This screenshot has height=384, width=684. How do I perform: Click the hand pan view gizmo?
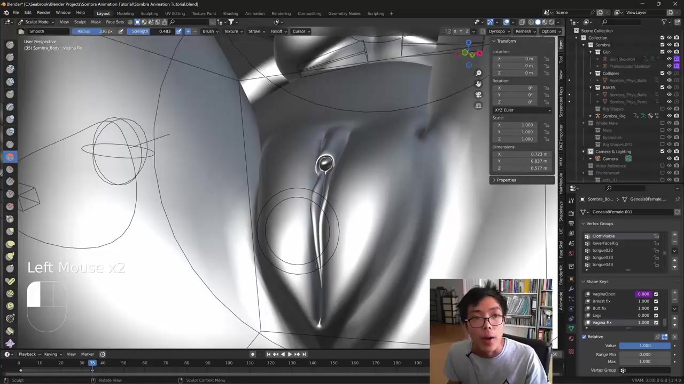[x=478, y=84]
